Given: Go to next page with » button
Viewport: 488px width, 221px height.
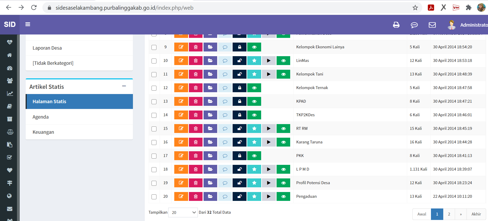Looking at the screenshot, I should [461, 214].
